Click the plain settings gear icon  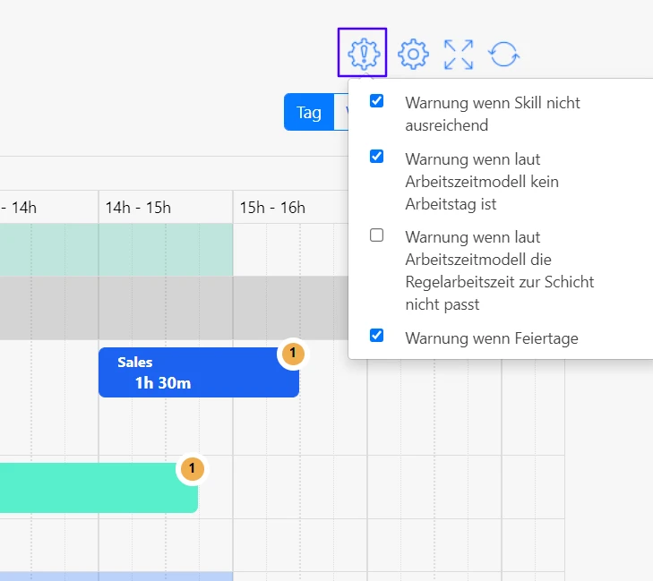coord(413,54)
